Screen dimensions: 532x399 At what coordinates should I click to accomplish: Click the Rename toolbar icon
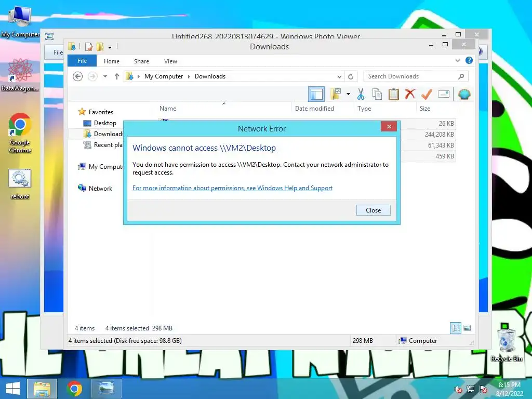coord(444,94)
